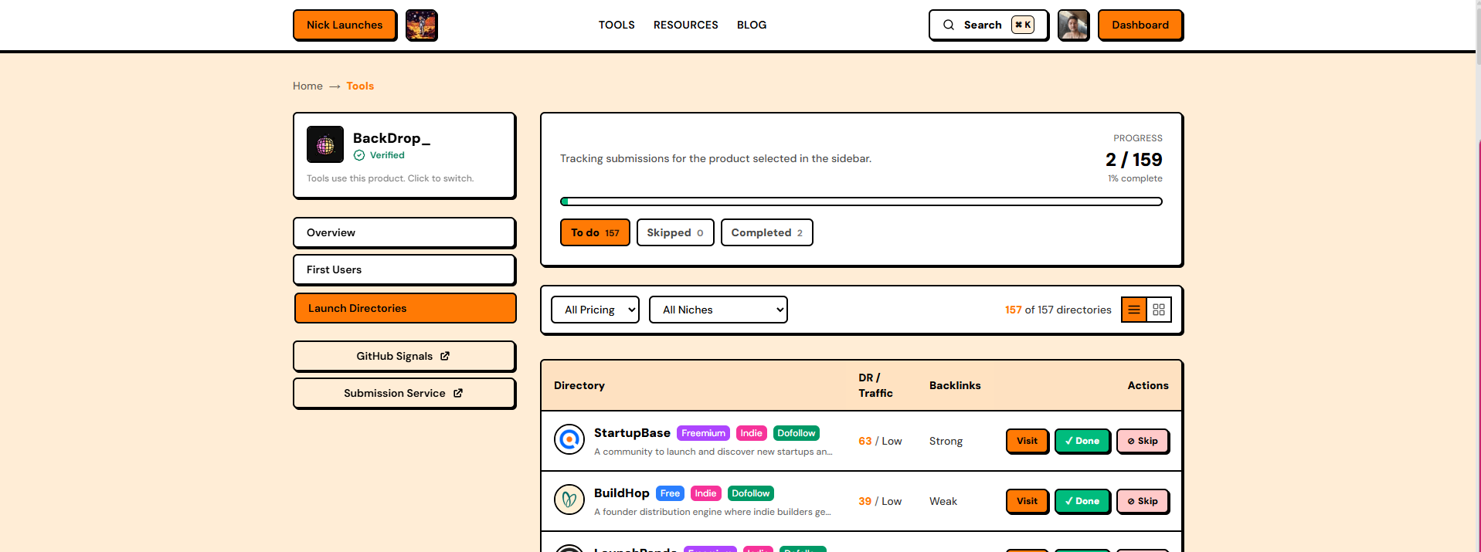Click the Backlinks column header
Image resolution: width=1481 pixels, height=552 pixels.
[x=955, y=385]
